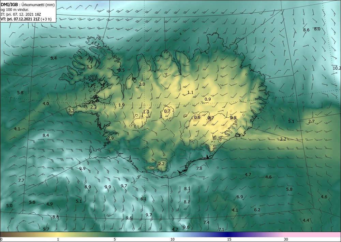Viewport: 341px width, 242px height.
Task: Select the 2.7 value east of Iceland
Action: [x=311, y=122]
